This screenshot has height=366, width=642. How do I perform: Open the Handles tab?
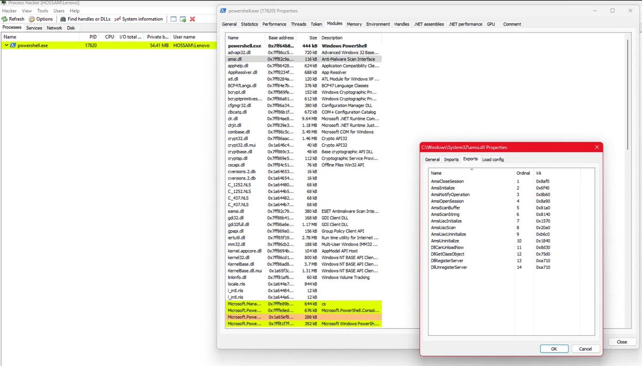[x=402, y=24]
